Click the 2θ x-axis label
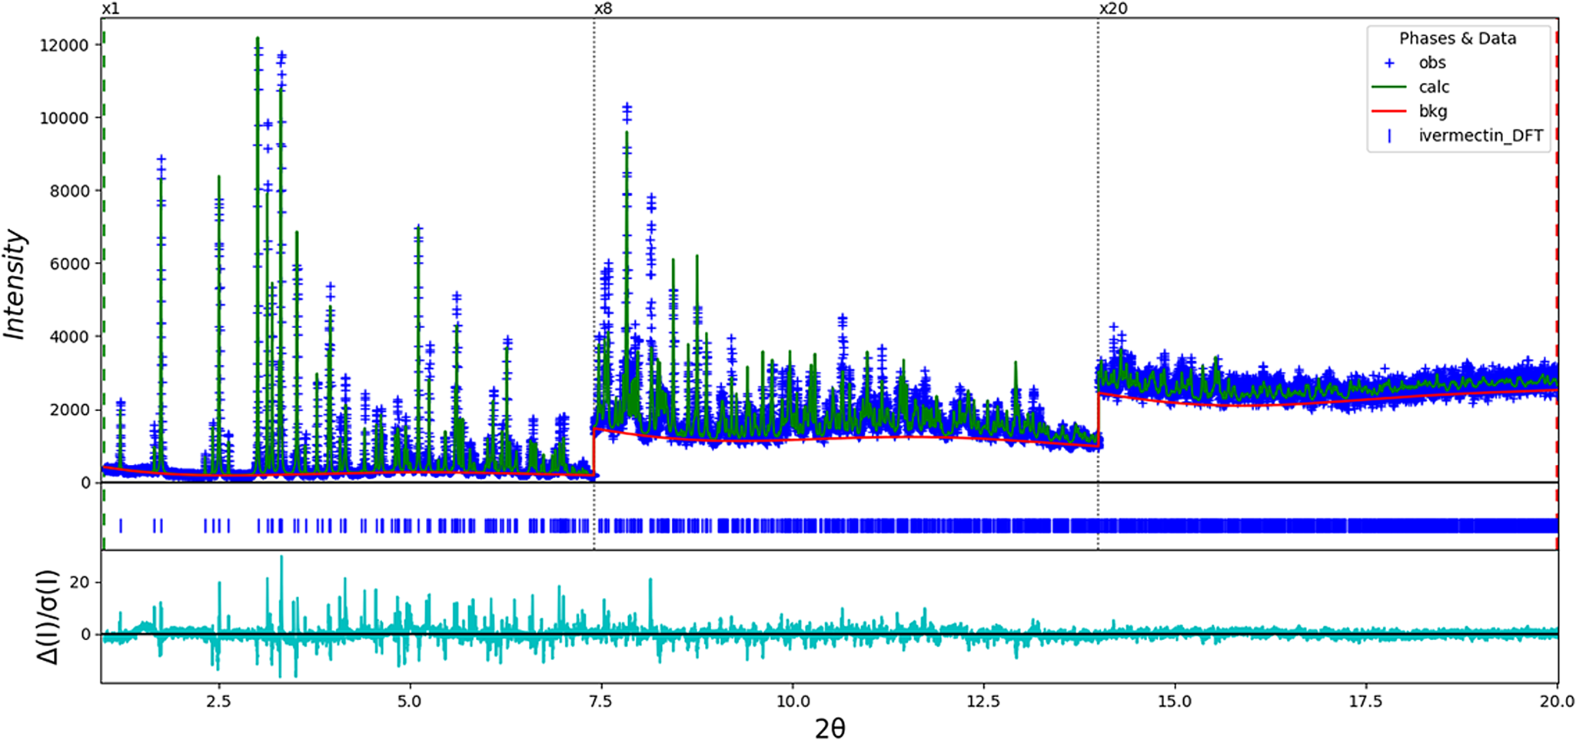This screenshot has width=1576, height=740. [830, 728]
